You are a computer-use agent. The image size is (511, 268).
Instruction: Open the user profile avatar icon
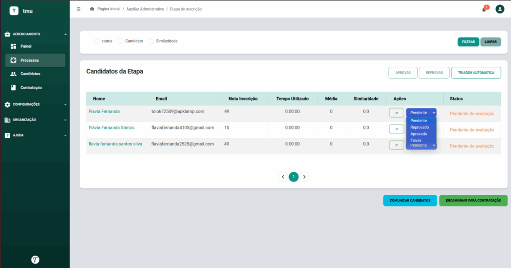point(500,9)
